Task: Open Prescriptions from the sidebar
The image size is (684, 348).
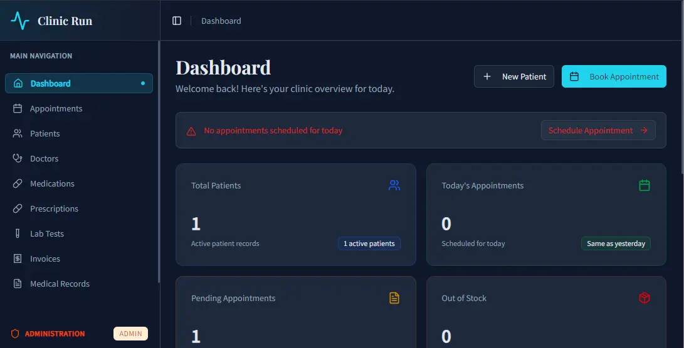Action: click(x=54, y=208)
